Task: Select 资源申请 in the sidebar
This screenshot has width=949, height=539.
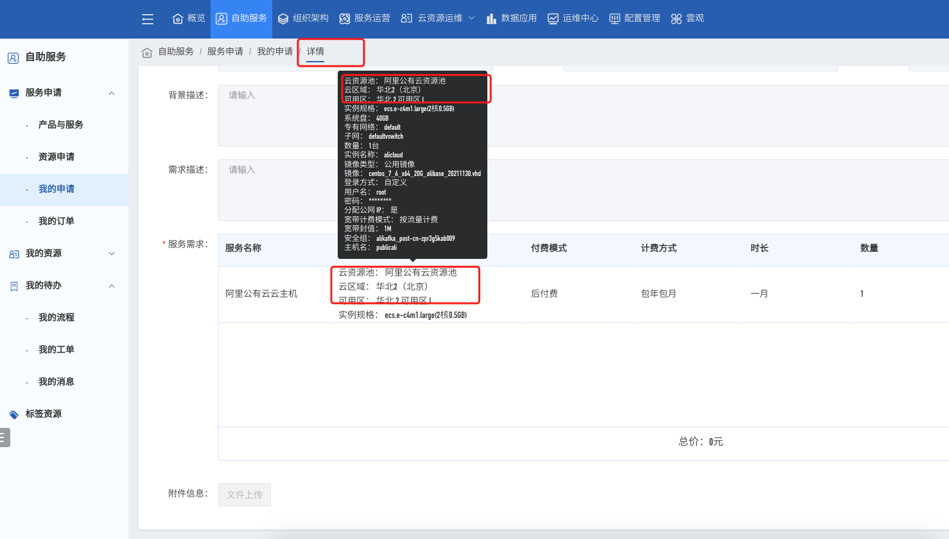Action: (x=57, y=157)
